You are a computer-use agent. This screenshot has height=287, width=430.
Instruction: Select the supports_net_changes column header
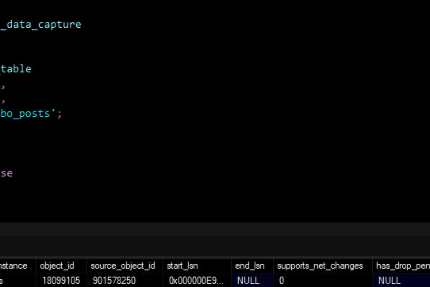tap(320, 266)
